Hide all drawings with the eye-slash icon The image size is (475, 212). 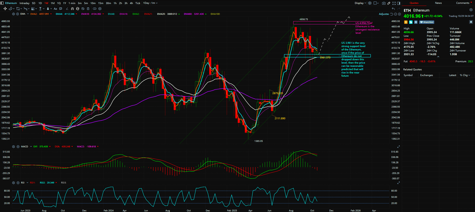point(83,9)
